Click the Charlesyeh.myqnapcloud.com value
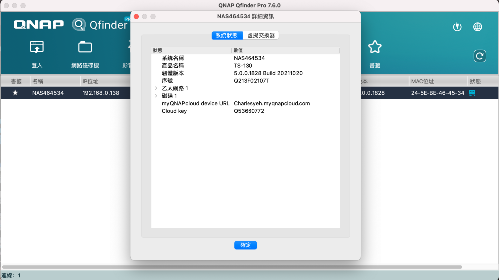 click(272, 103)
